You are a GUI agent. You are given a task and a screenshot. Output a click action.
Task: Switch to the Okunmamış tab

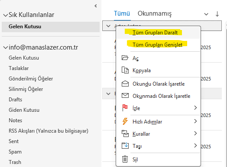(x=155, y=13)
